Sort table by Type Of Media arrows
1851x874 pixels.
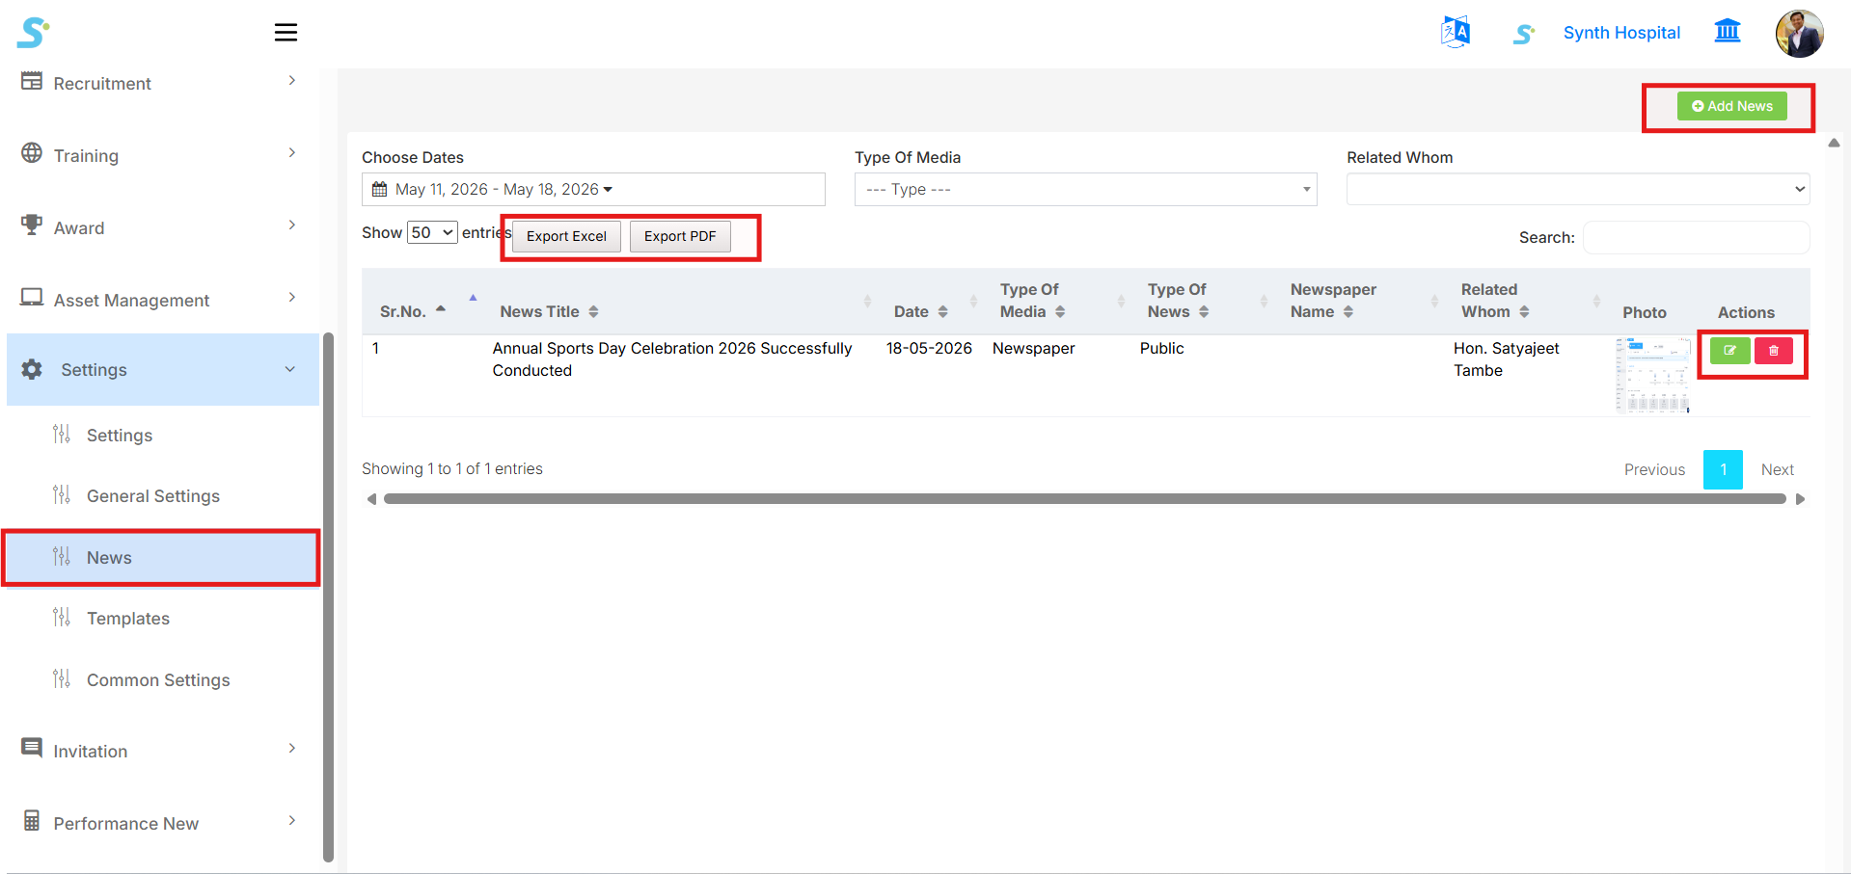[1060, 312]
